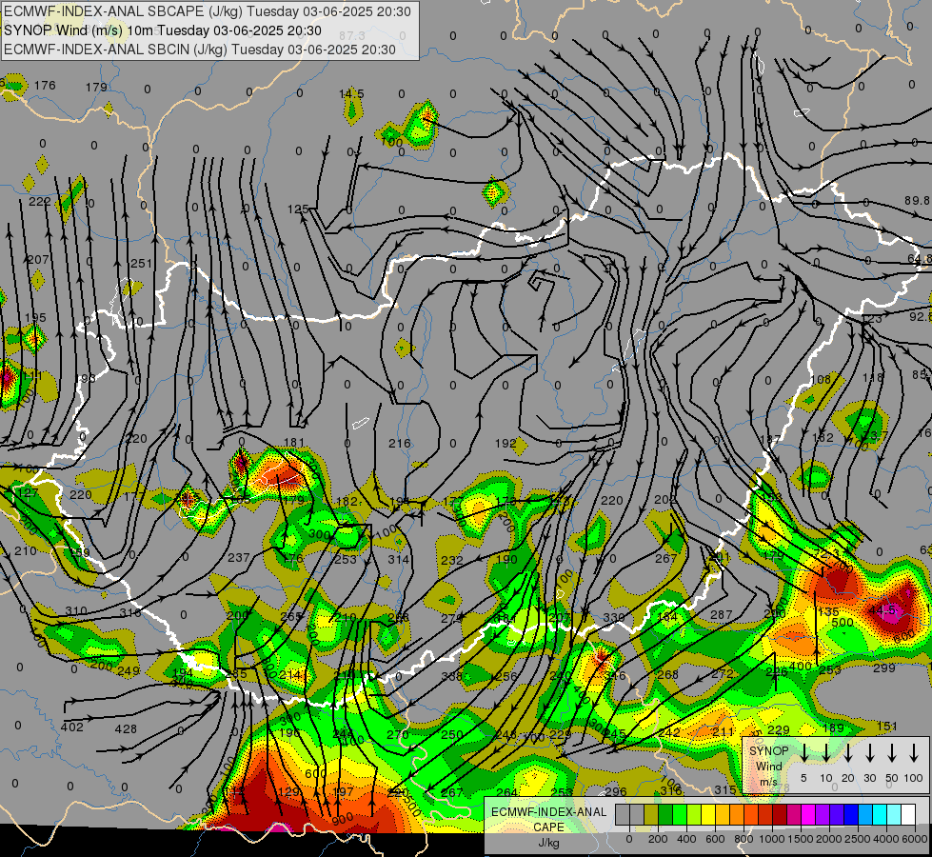Click the wind arrow above 100 m/s
Image resolution: width=932 pixels, height=857 pixels.
pos(914,753)
